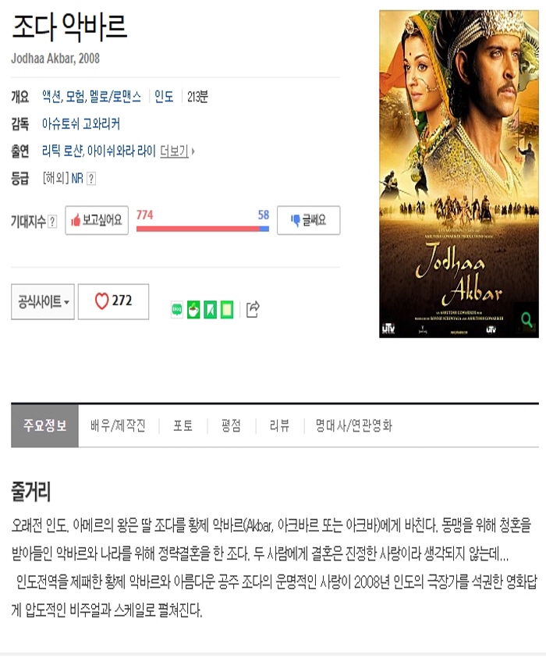The image size is (546, 665).
Task: Toggle the heart like button showing 272
Action: point(114,301)
